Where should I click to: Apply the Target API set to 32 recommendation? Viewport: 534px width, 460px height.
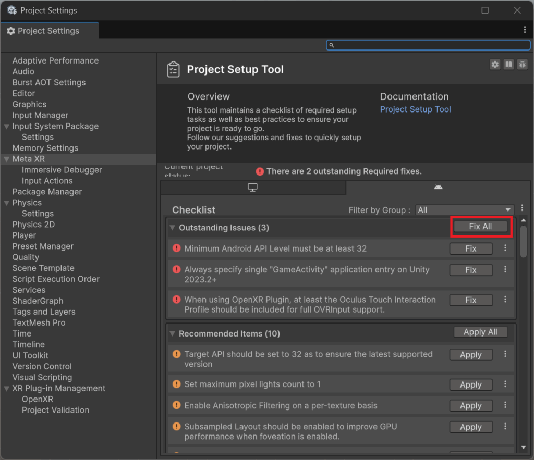click(471, 355)
